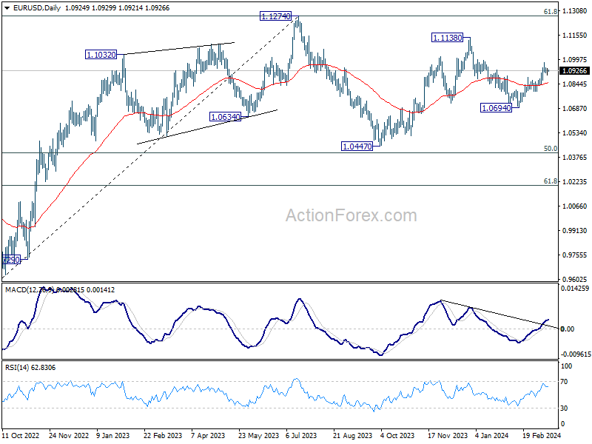Click the MACD 0.014259 scale value

click(575, 289)
